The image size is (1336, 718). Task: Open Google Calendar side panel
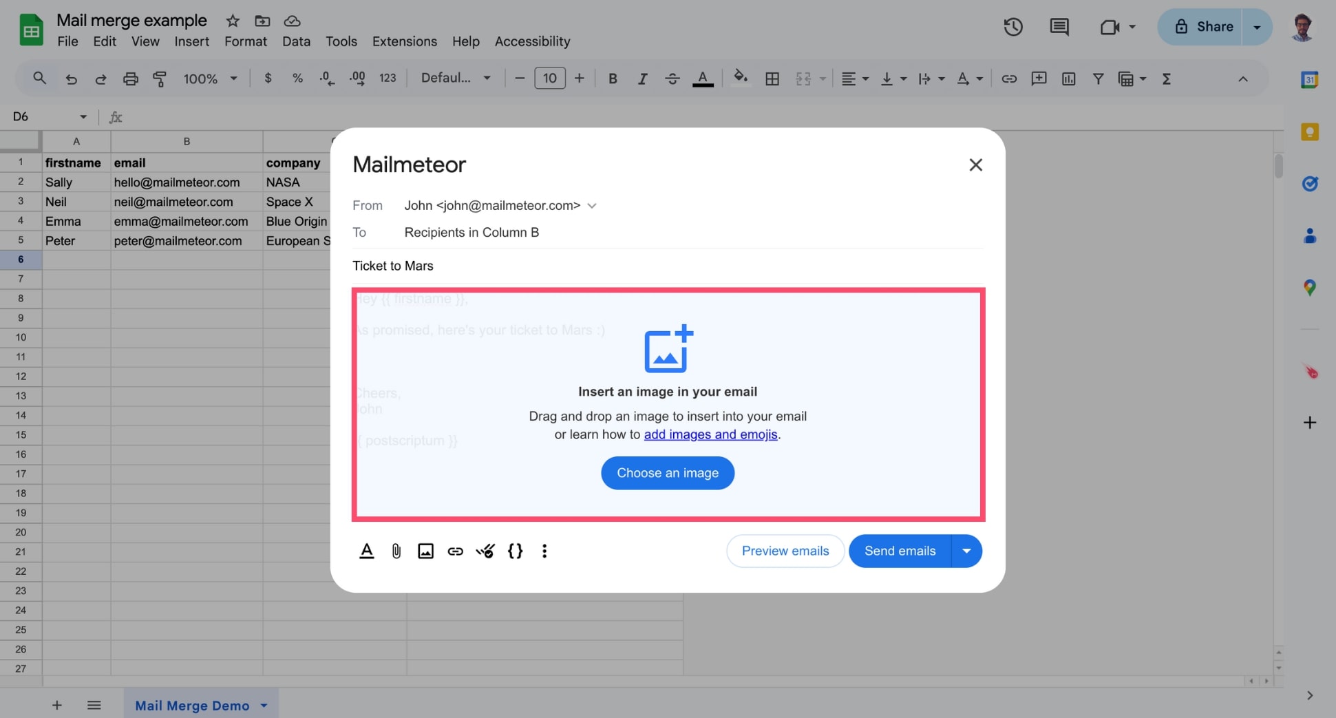1310,80
